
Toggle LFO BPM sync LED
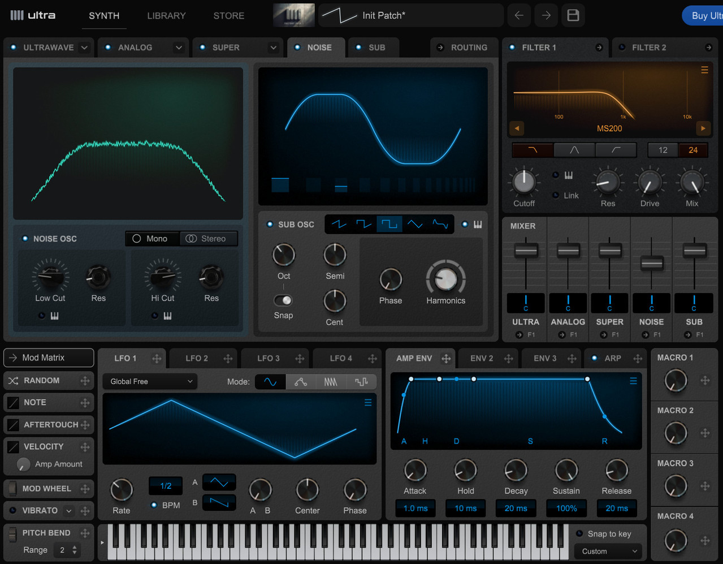(x=154, y=505)
